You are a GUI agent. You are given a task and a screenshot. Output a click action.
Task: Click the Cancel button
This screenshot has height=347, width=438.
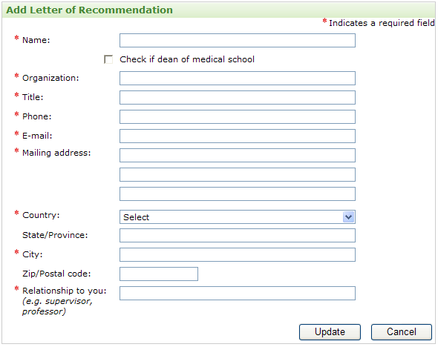tap(402, 332)
